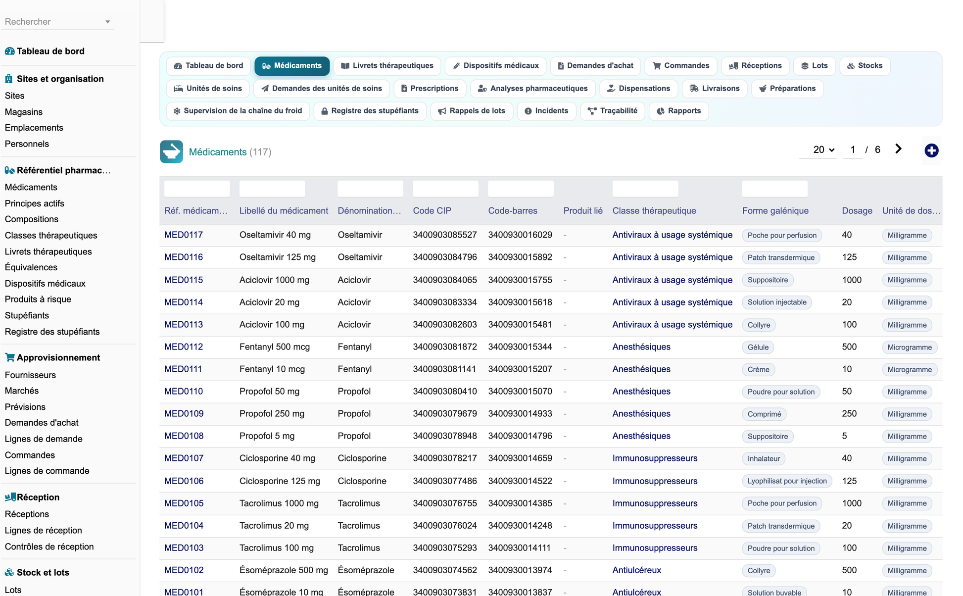Sort by Code-barres column header
963x596 pixels.
pos(513,211)
